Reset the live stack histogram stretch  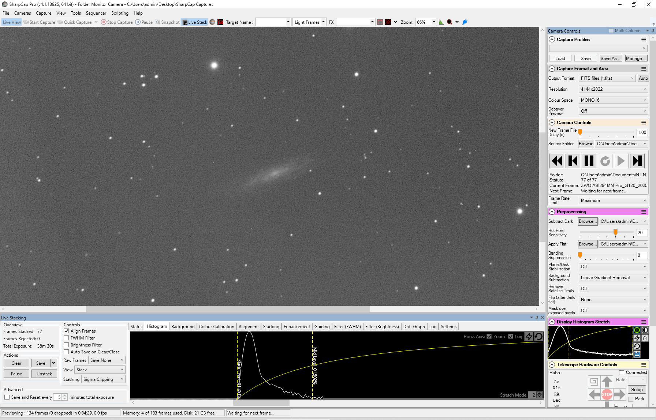pos(538,337)
